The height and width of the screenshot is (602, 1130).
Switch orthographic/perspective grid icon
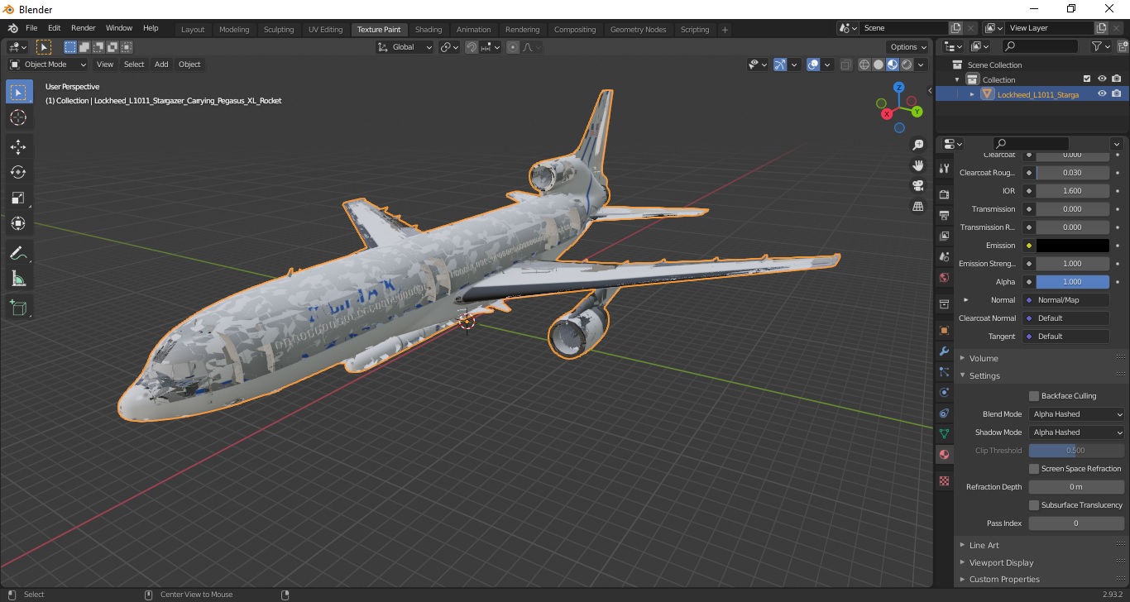click(917, 206)
